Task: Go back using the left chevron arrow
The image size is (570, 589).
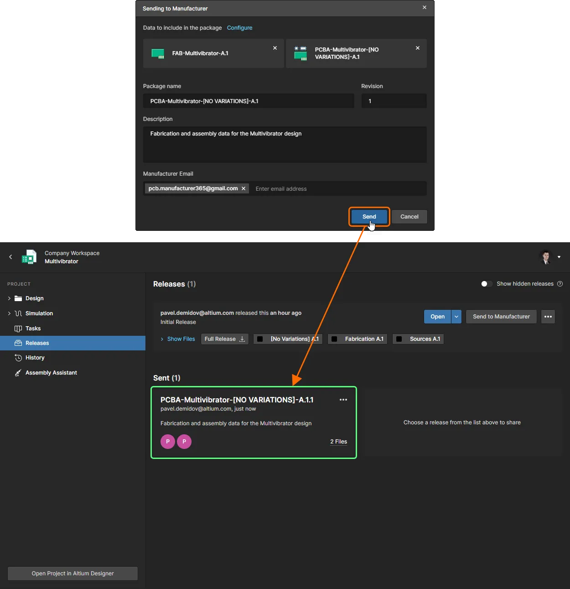Action: tap(10, 257)
